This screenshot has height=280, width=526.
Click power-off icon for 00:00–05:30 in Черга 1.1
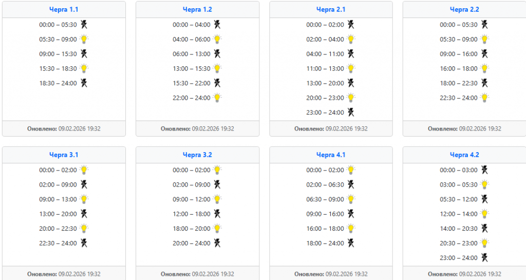[x=84, y=25]
